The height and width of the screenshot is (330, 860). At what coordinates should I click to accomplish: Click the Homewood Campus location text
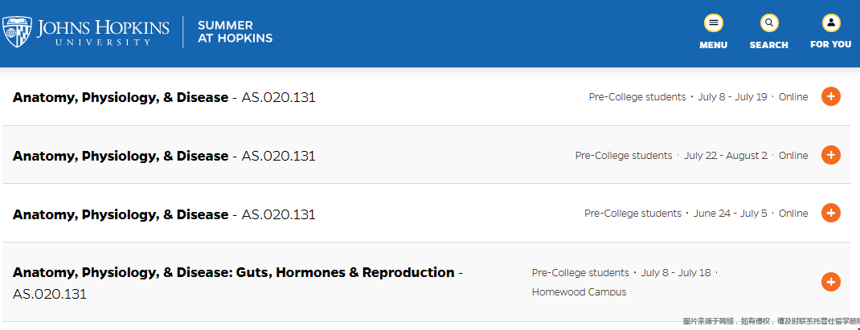(x=579, y=292)
